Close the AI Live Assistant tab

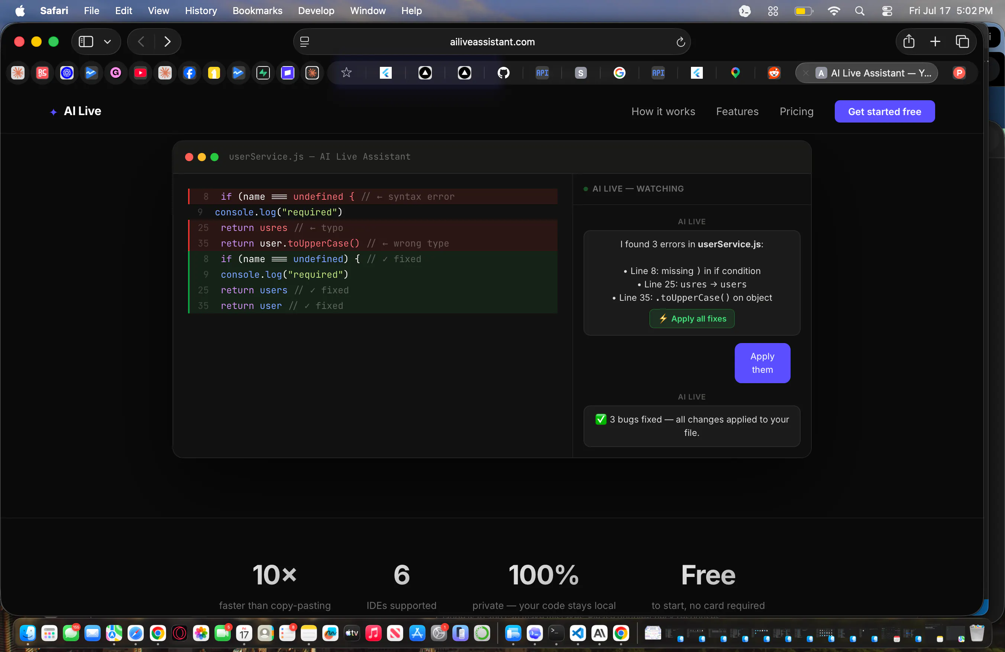[x=806, y=73]
